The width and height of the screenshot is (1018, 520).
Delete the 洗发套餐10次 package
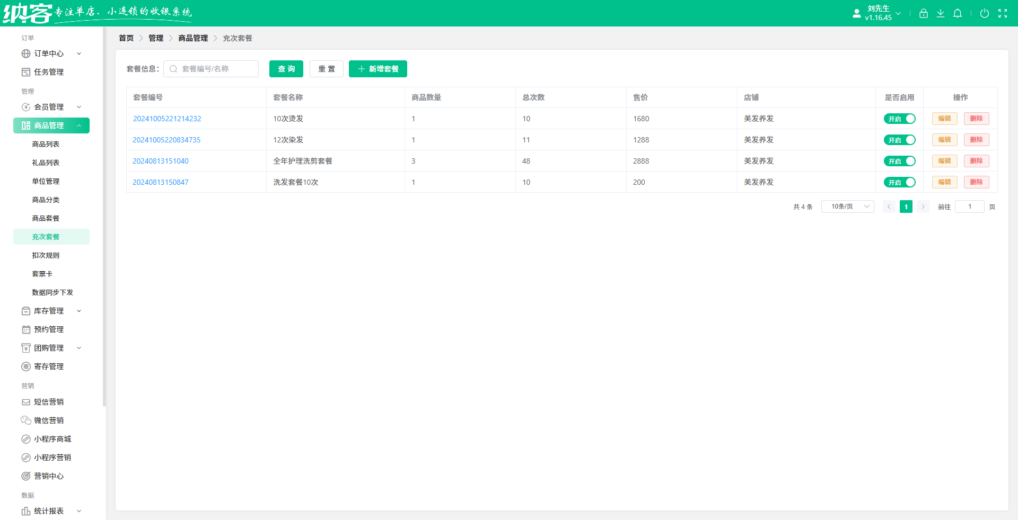976,182
